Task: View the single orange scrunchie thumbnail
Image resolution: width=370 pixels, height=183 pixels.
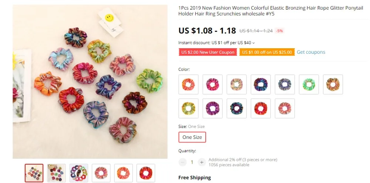Action: tap(124, 173)
